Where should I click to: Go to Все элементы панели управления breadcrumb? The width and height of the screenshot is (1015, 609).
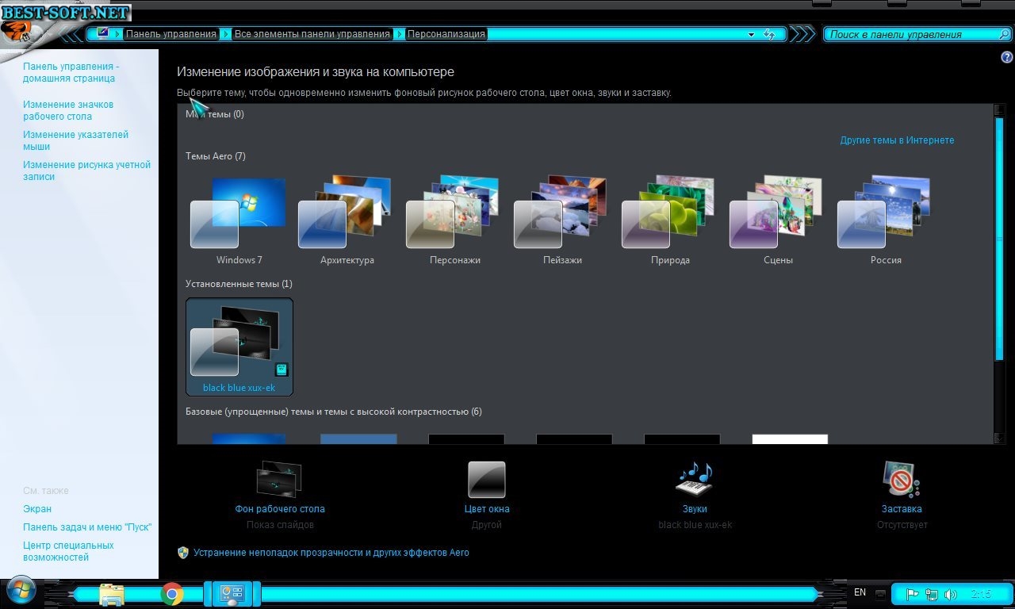point(312,34)
